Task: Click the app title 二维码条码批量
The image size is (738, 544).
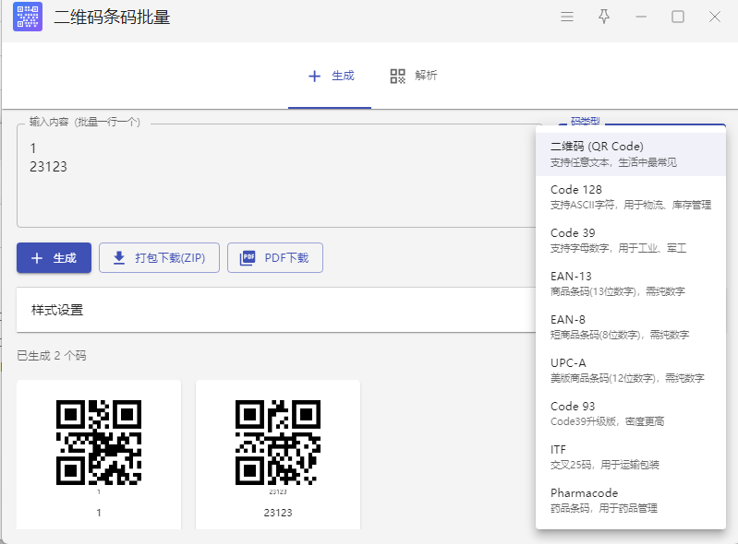Action: click(x=112, y=17)
